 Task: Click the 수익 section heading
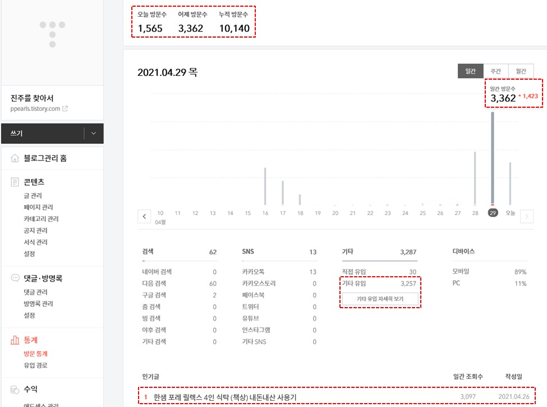[30, 389]
